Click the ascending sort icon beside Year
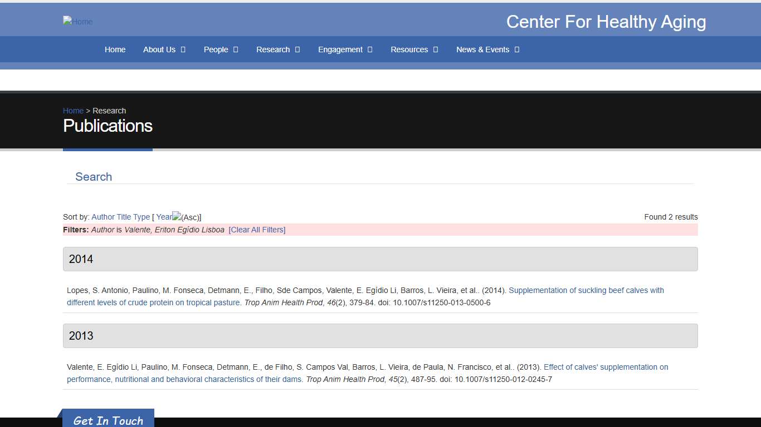The height and width of the screenshot is (427, 761). (177, 217)
